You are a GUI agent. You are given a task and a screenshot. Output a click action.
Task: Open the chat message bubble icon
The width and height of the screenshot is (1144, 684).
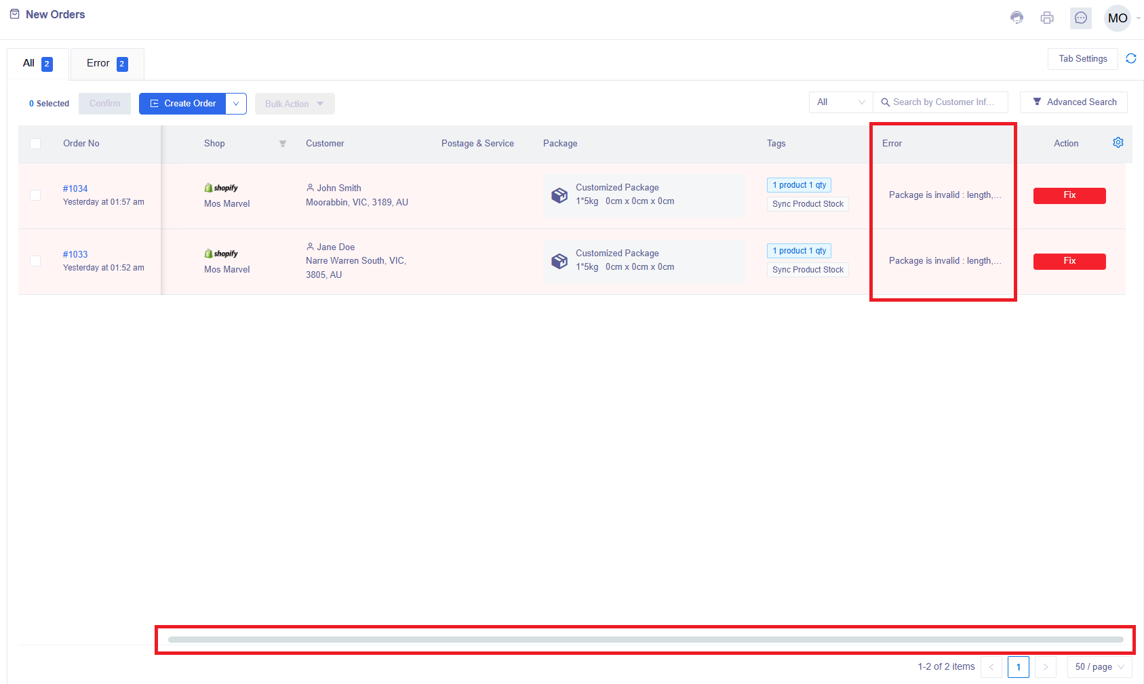click(x=1080, y=18)
